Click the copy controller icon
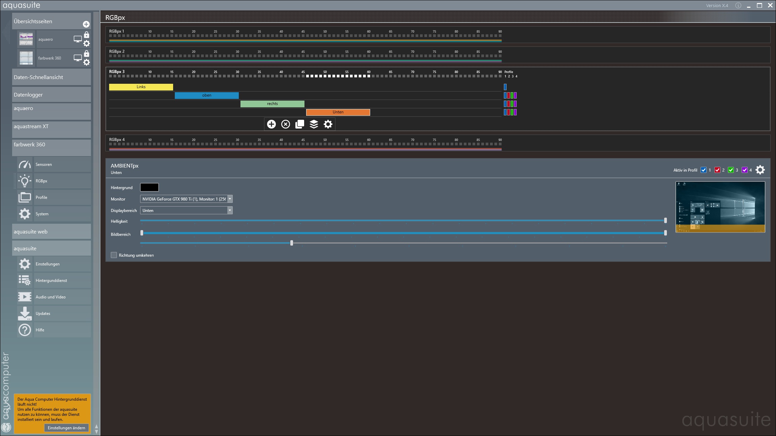 click(x=300, y=124)
